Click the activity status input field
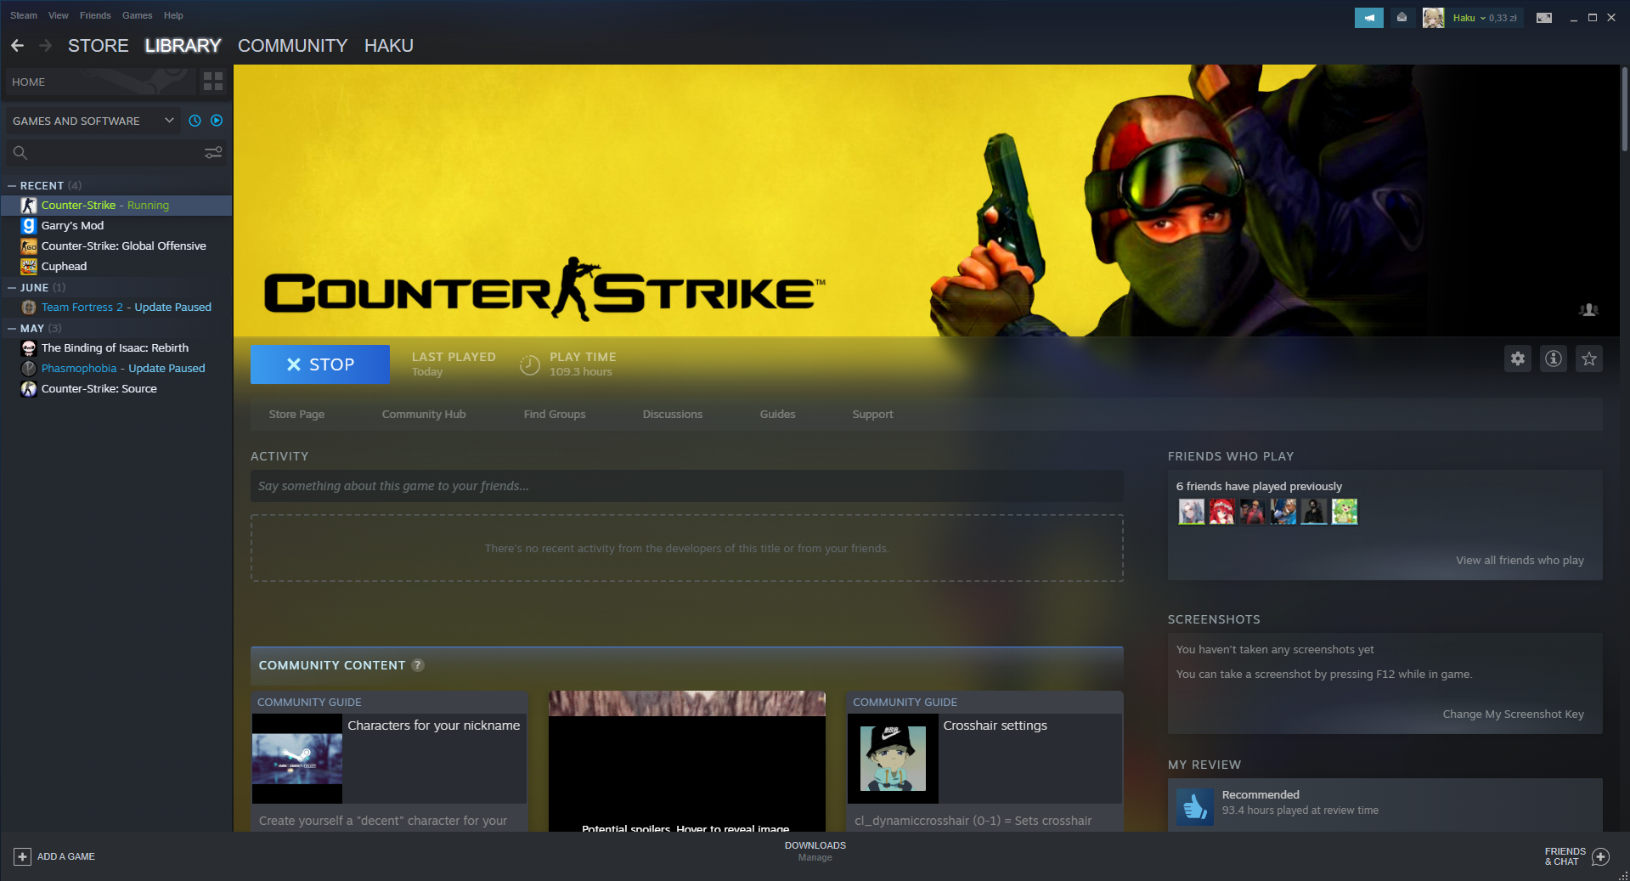 (x=686, y=486)
